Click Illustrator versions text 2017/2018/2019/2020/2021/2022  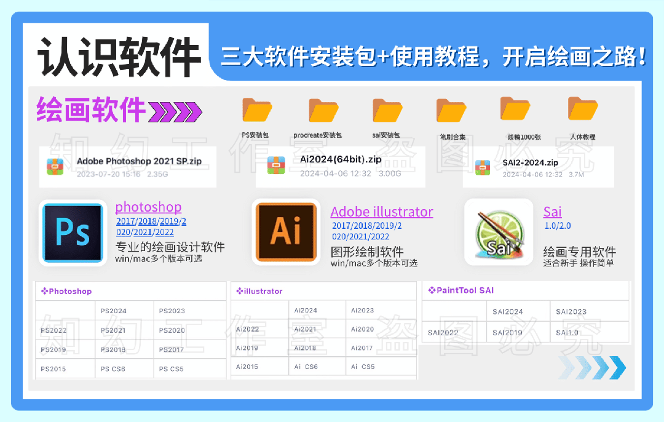point(366,231)
